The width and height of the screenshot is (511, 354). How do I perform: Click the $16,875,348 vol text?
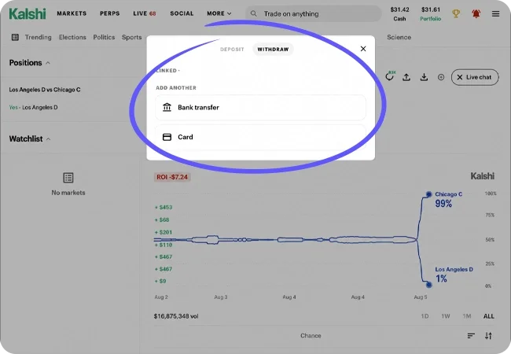point(176,316)
